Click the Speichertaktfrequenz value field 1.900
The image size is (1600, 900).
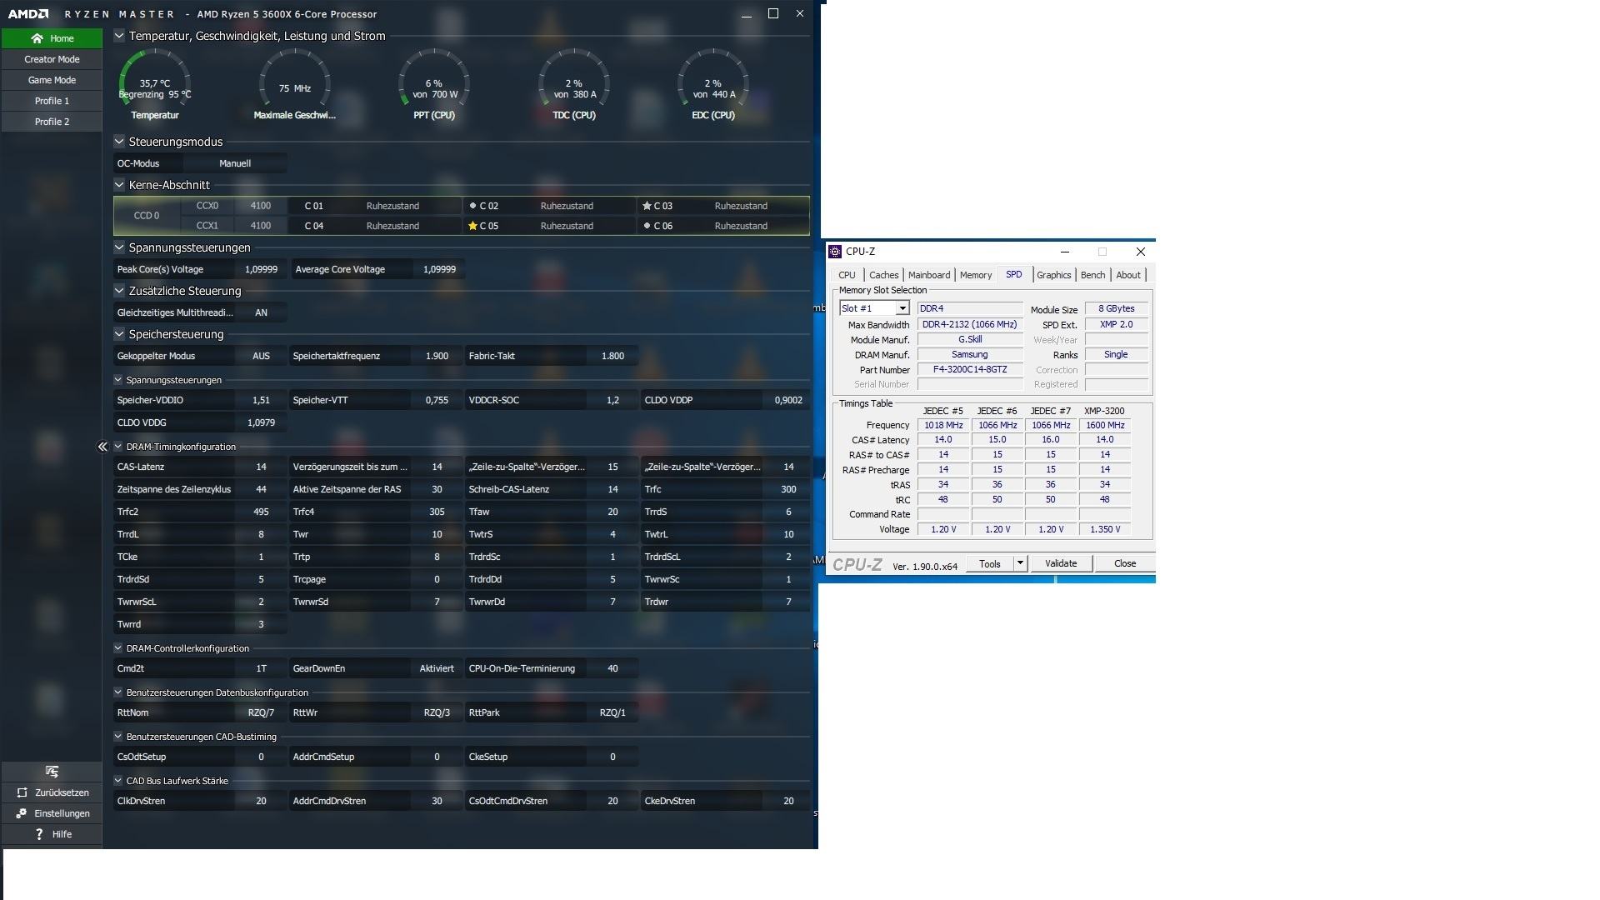point(437,356)
